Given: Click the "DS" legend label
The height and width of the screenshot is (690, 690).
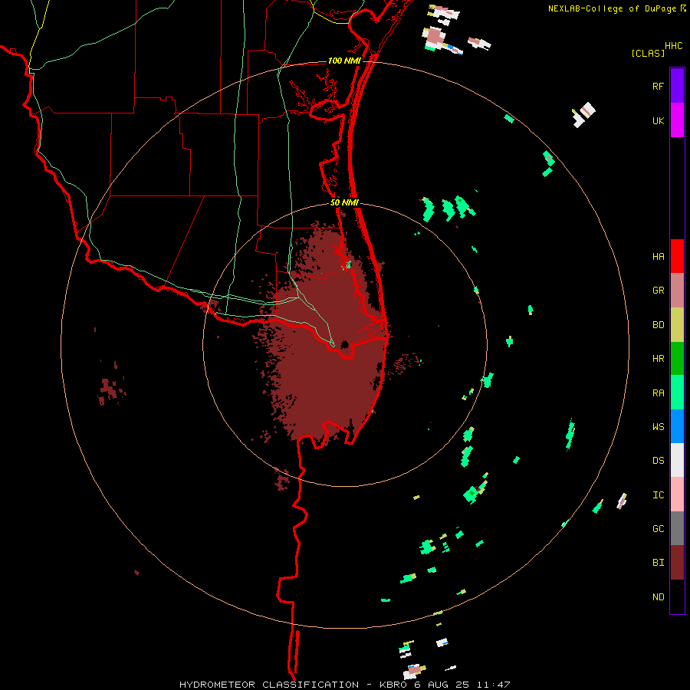Looking at the screenshot, I should pyautogui.click(x=658, y=461).
